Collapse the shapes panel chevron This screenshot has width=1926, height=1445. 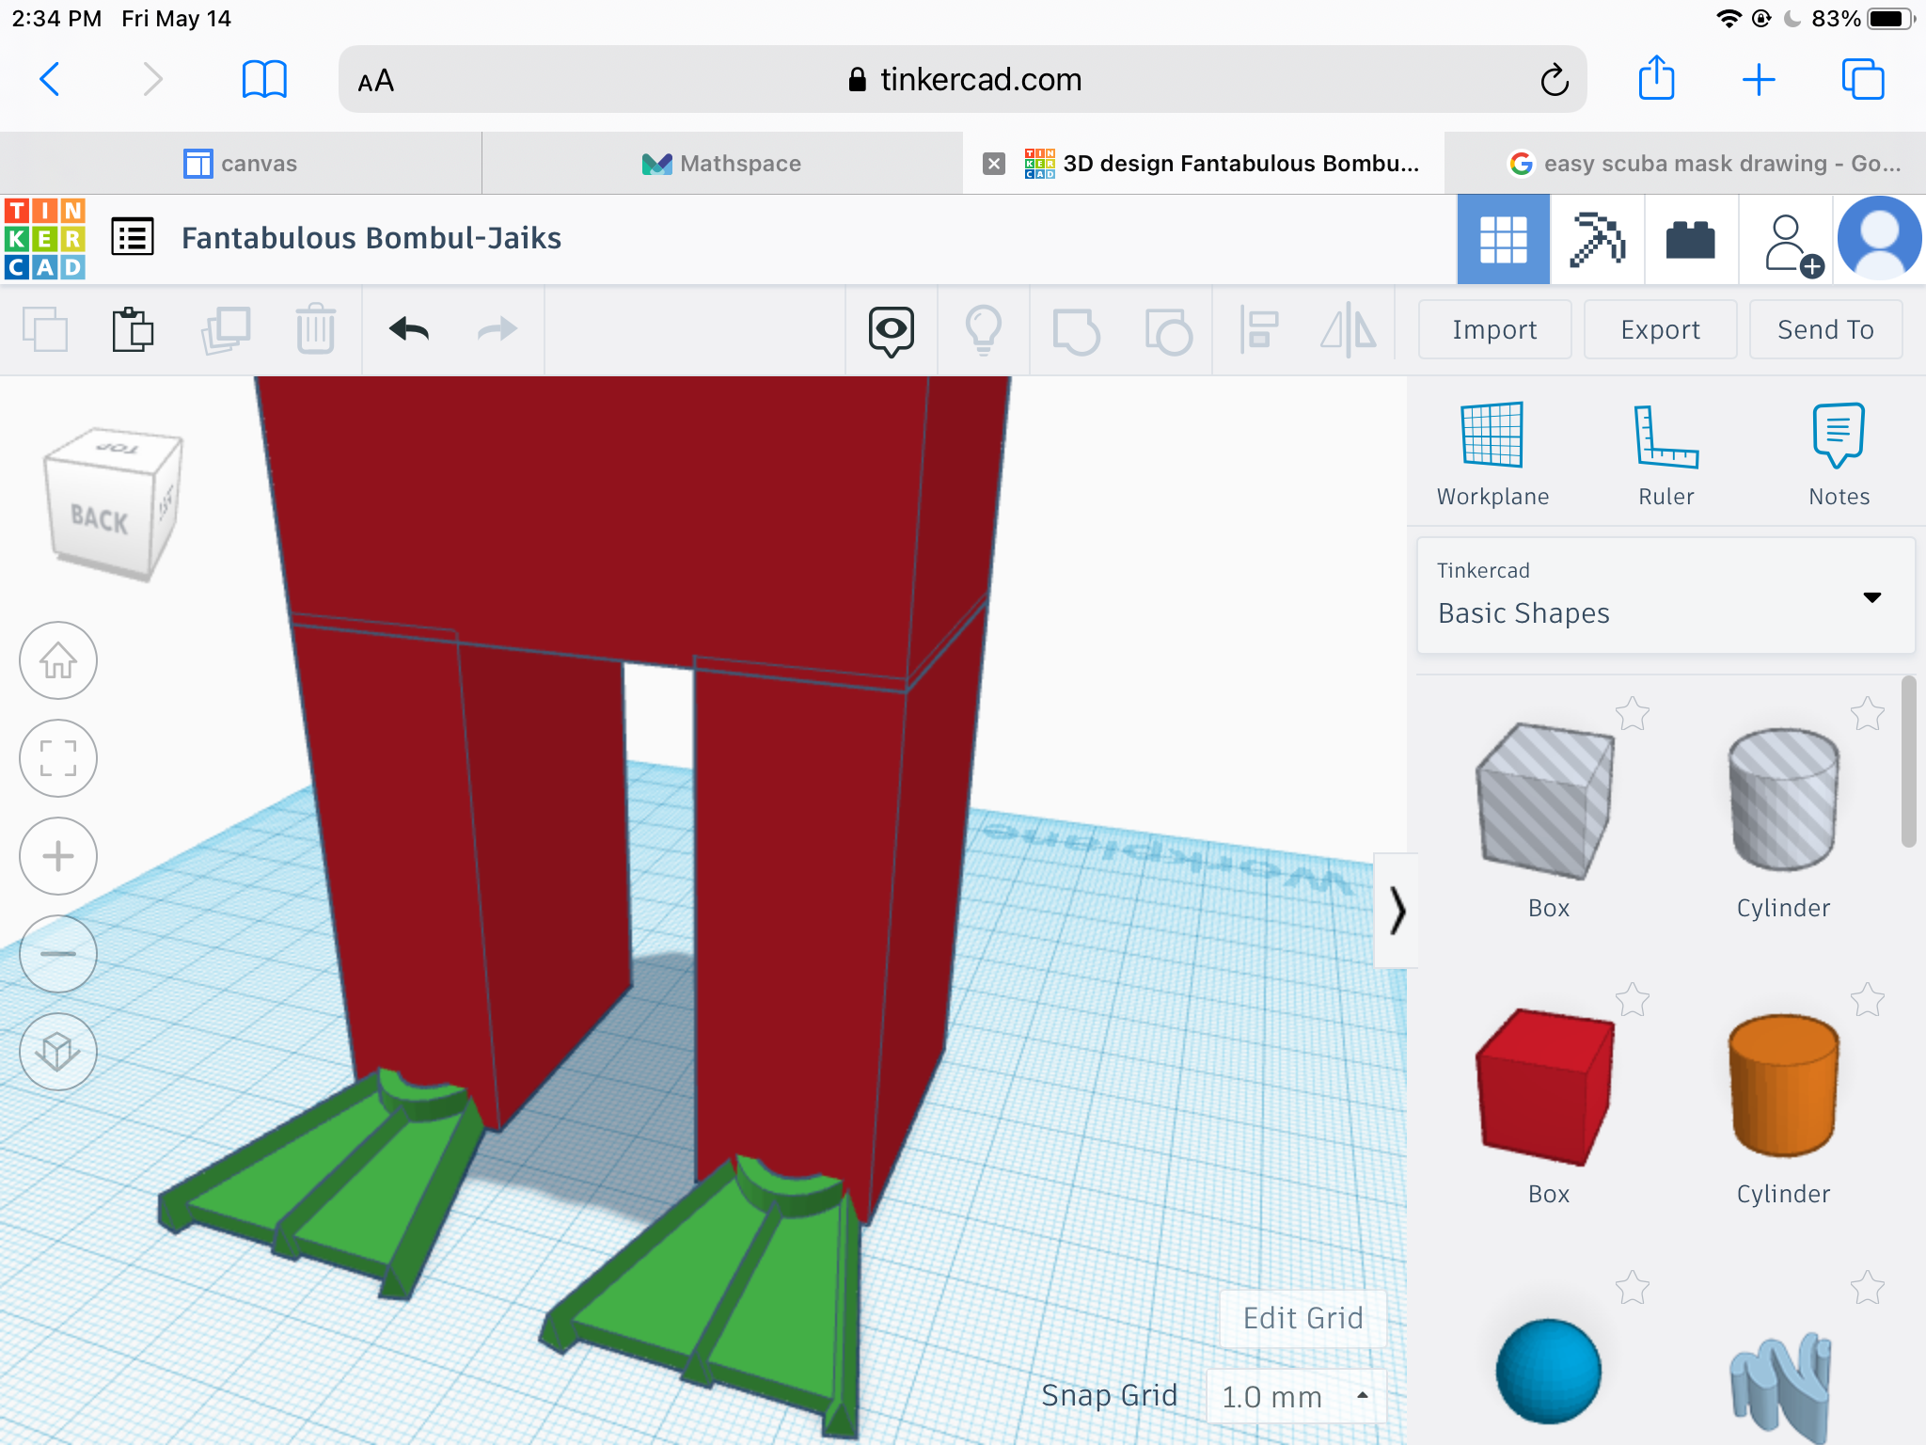(1397, 911)
